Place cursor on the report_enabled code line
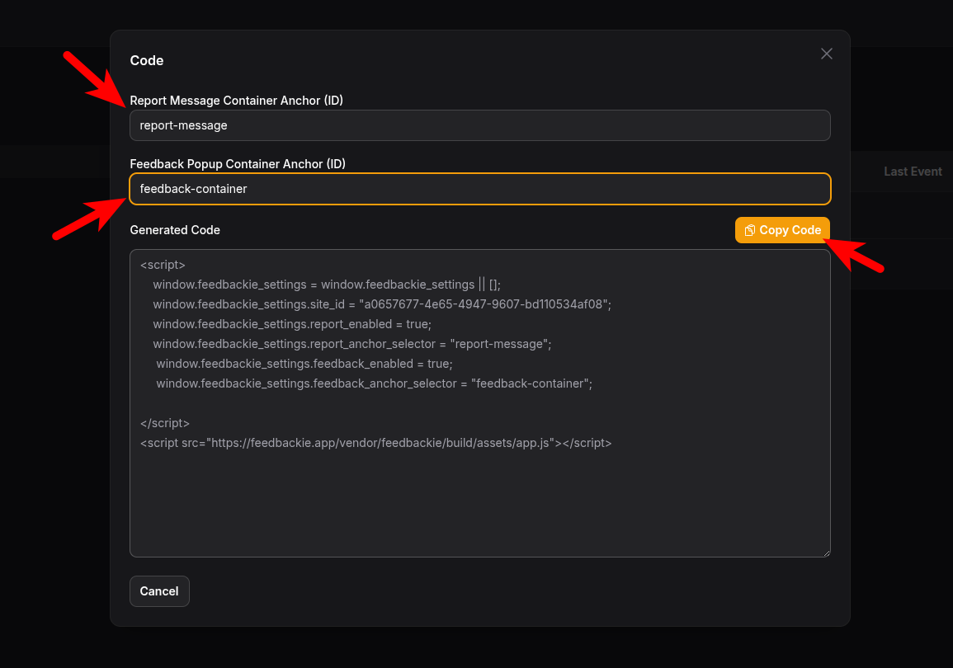The height and width of the screenshot is (668, 953). click(x=291, y=324)
